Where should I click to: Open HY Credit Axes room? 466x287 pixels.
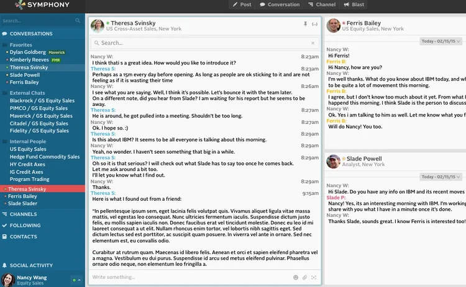pos(27,164)
